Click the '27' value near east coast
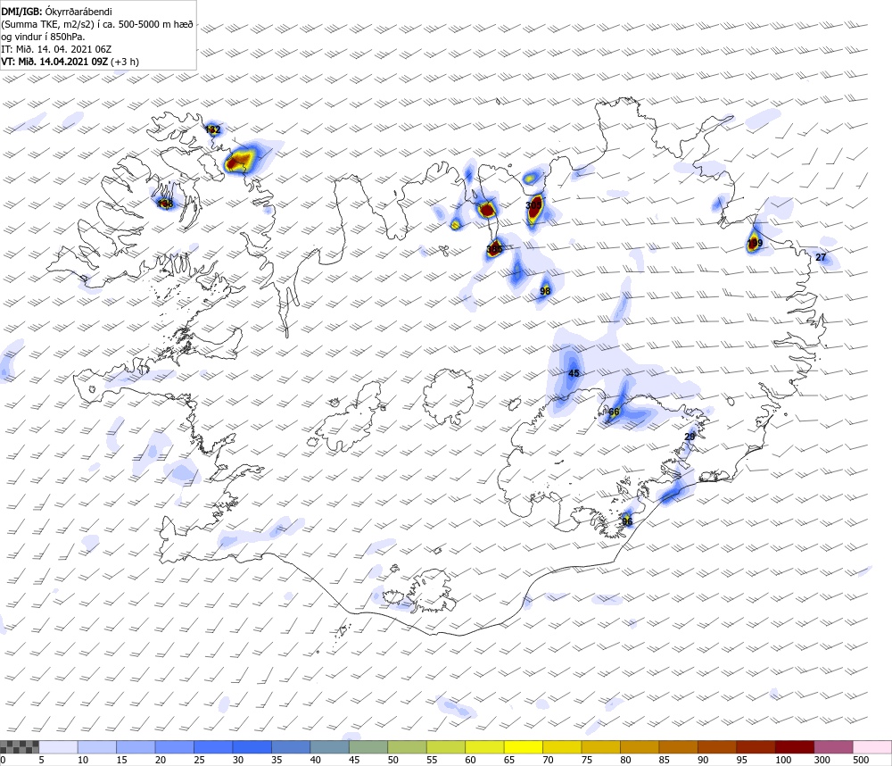Image resolution: width=892 pixels, height=766 pixels. 821,257
